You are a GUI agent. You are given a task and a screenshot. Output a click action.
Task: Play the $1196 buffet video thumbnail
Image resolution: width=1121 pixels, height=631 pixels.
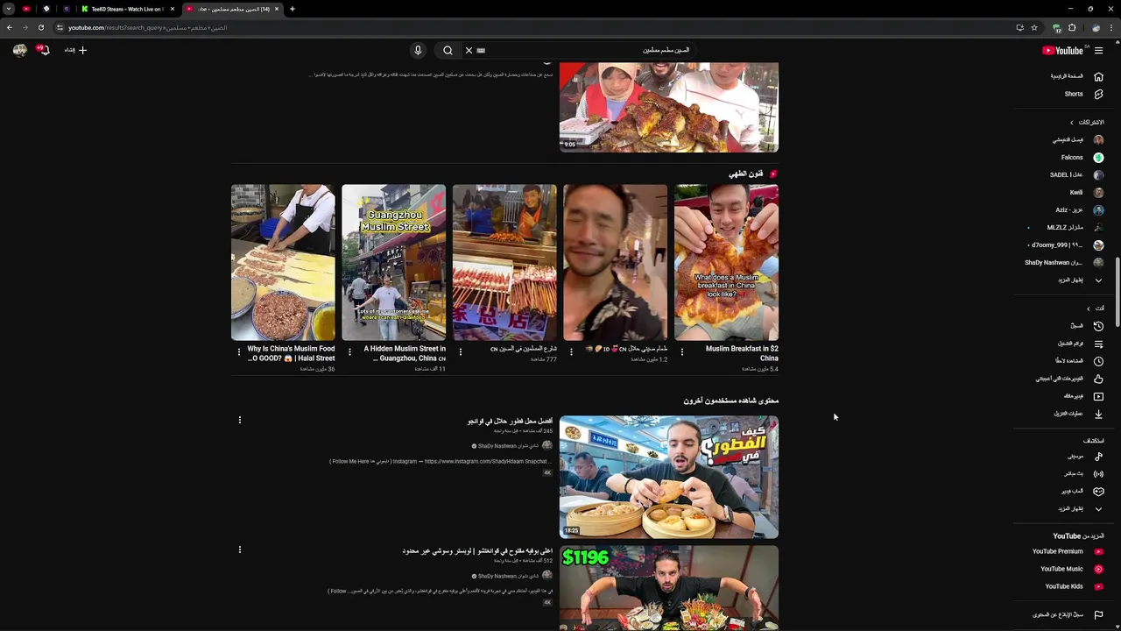pos(669,588)
